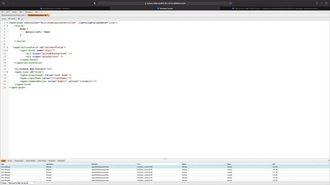Viewport: 330px width, 185px height.
Task: Sort logs by the User column header
Action: click(23, 164)
